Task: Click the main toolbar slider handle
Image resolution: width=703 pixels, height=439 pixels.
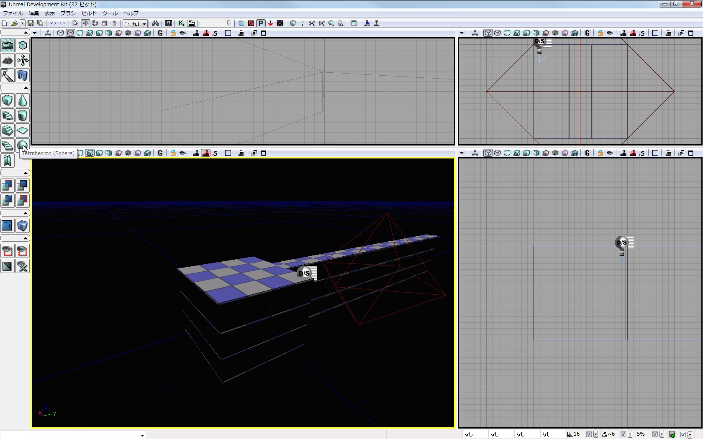Action: tap(228, 23)
